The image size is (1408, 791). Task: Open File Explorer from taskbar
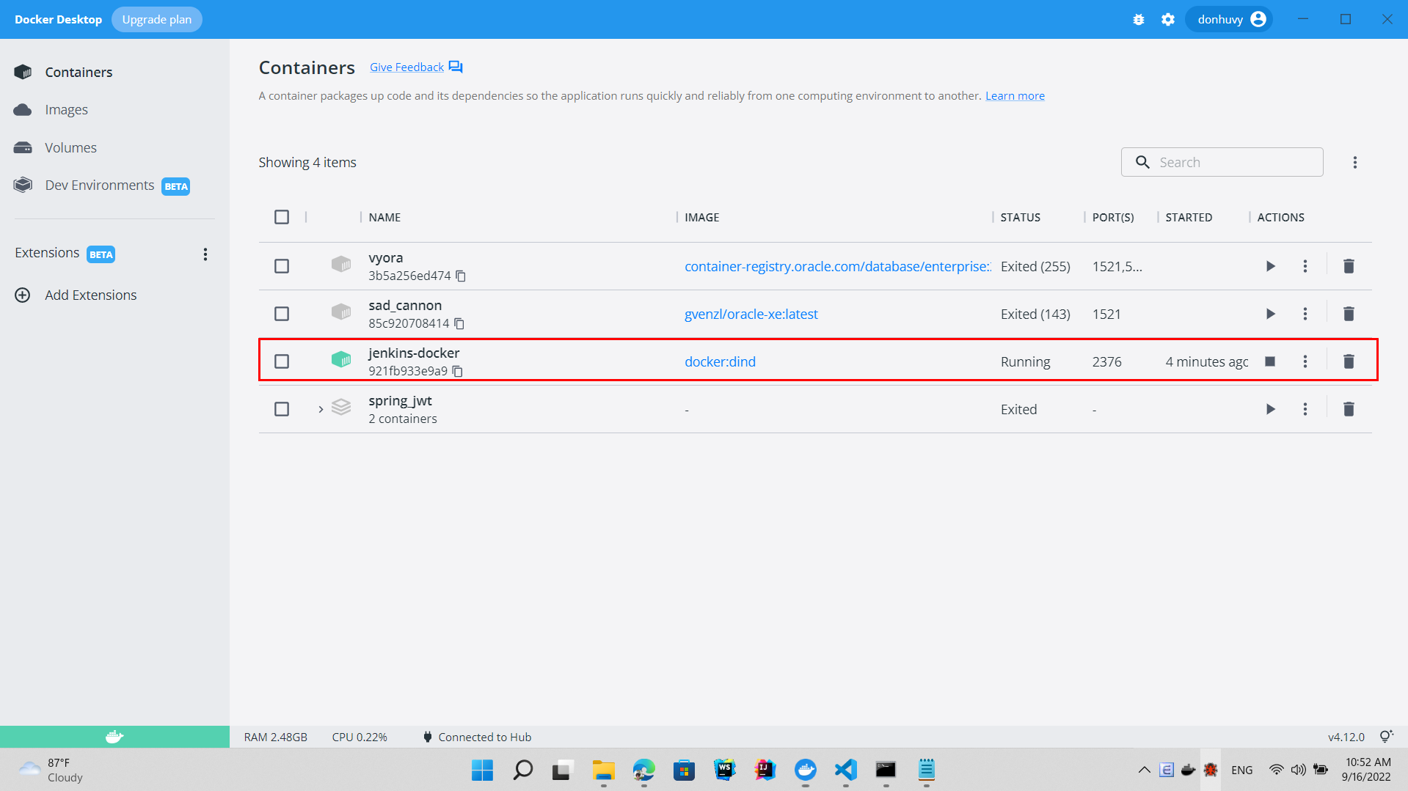[603, 770]
